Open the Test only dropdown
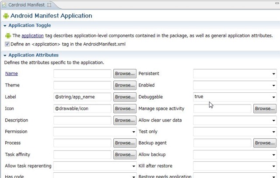Screen dimensions: 280x178 [x=273, y=132]
